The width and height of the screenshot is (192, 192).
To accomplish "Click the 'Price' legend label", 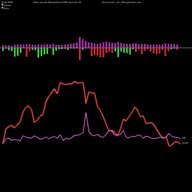I will coord(6,8).
